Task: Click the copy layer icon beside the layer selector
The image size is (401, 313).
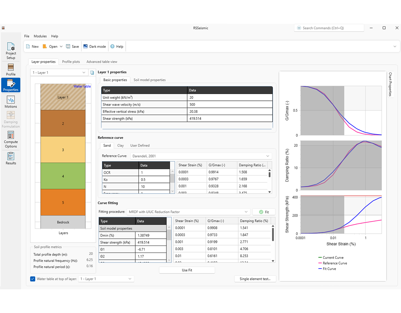Action: pyautogui.click(x=92, y=72)
